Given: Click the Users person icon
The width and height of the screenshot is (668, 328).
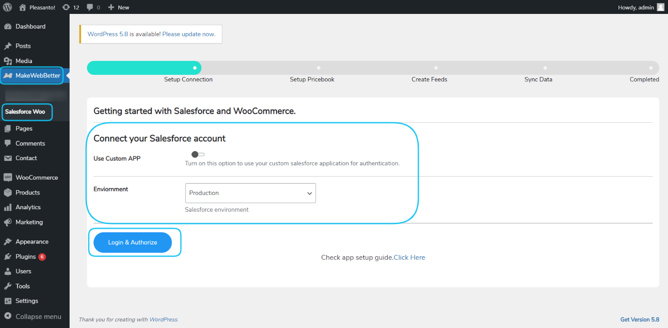Looking at the screenshot, I should (8, 271).
